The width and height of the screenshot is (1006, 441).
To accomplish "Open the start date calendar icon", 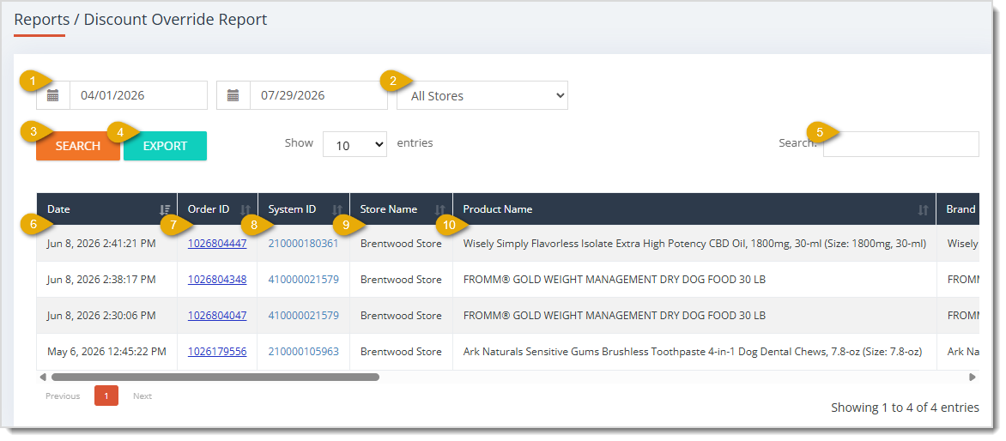I will tap(53, 95).
